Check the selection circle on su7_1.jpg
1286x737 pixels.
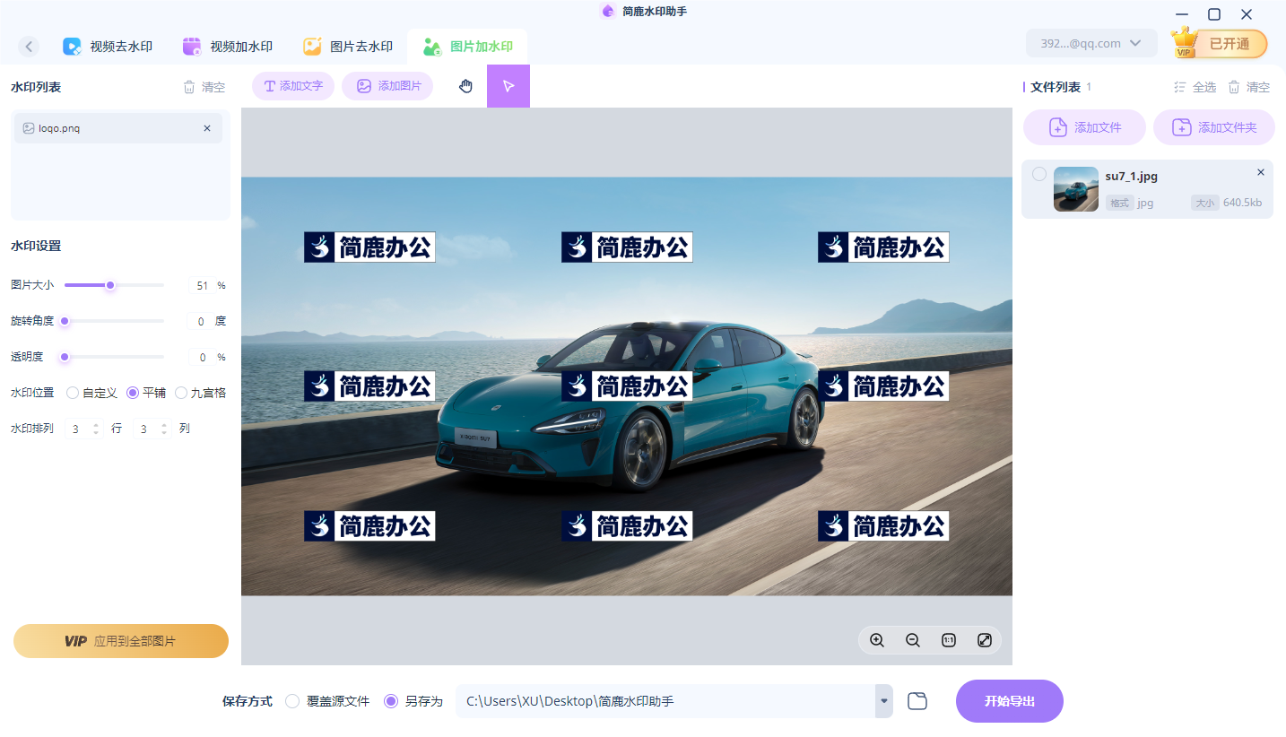click(x=1038, y=174)
